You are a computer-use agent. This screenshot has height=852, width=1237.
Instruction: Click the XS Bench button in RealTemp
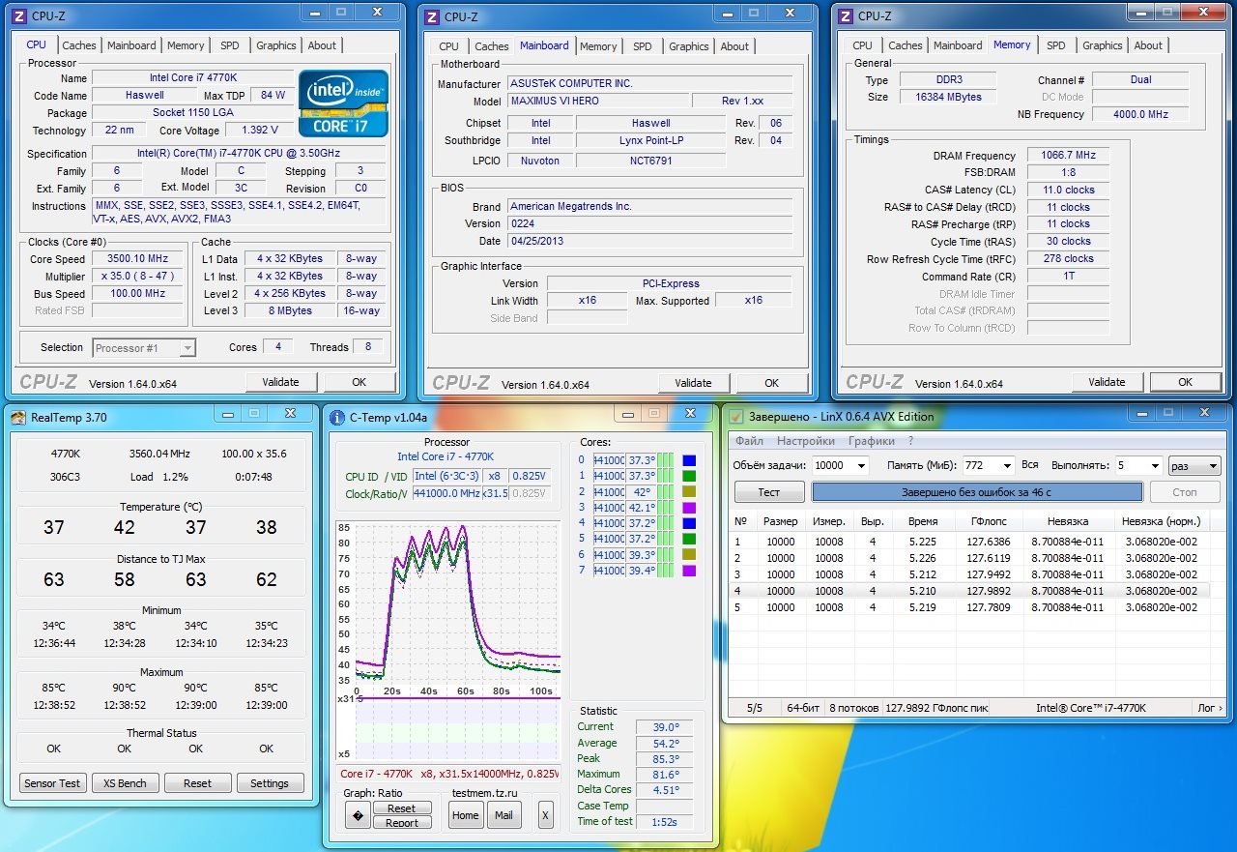125,783
